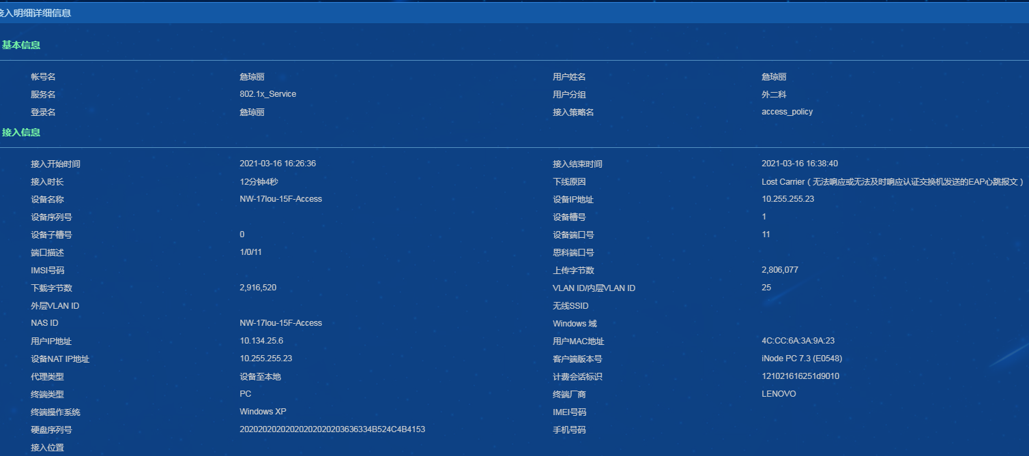Image resolution: width=1029 pixels, height=456 pixels.
Task: Select NW-17lou-15F-Access beside NAS ID
Action: (281, 323)
